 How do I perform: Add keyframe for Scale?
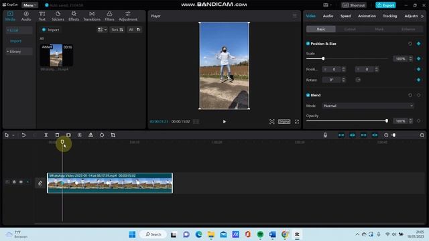coord(418,59)
